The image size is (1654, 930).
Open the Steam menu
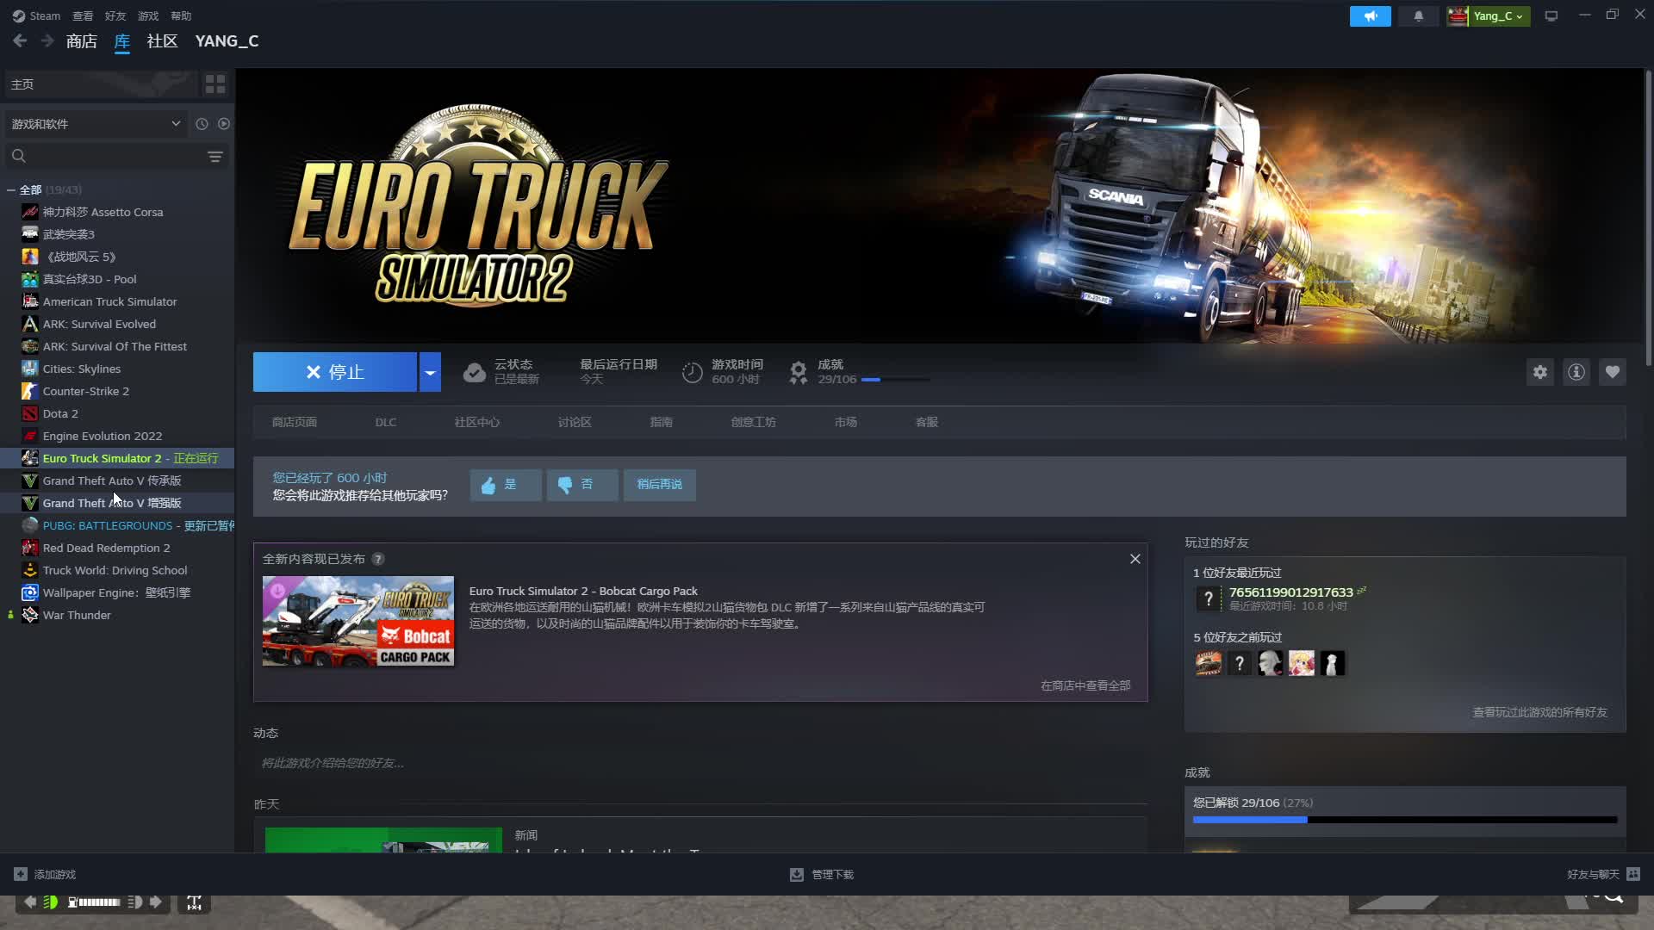pyautogui.click(x=36, y=15)
